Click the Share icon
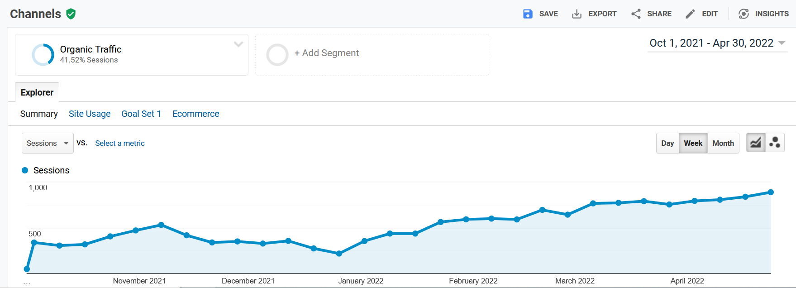Viewport: 796px width, 288px height. pos(636,14)
